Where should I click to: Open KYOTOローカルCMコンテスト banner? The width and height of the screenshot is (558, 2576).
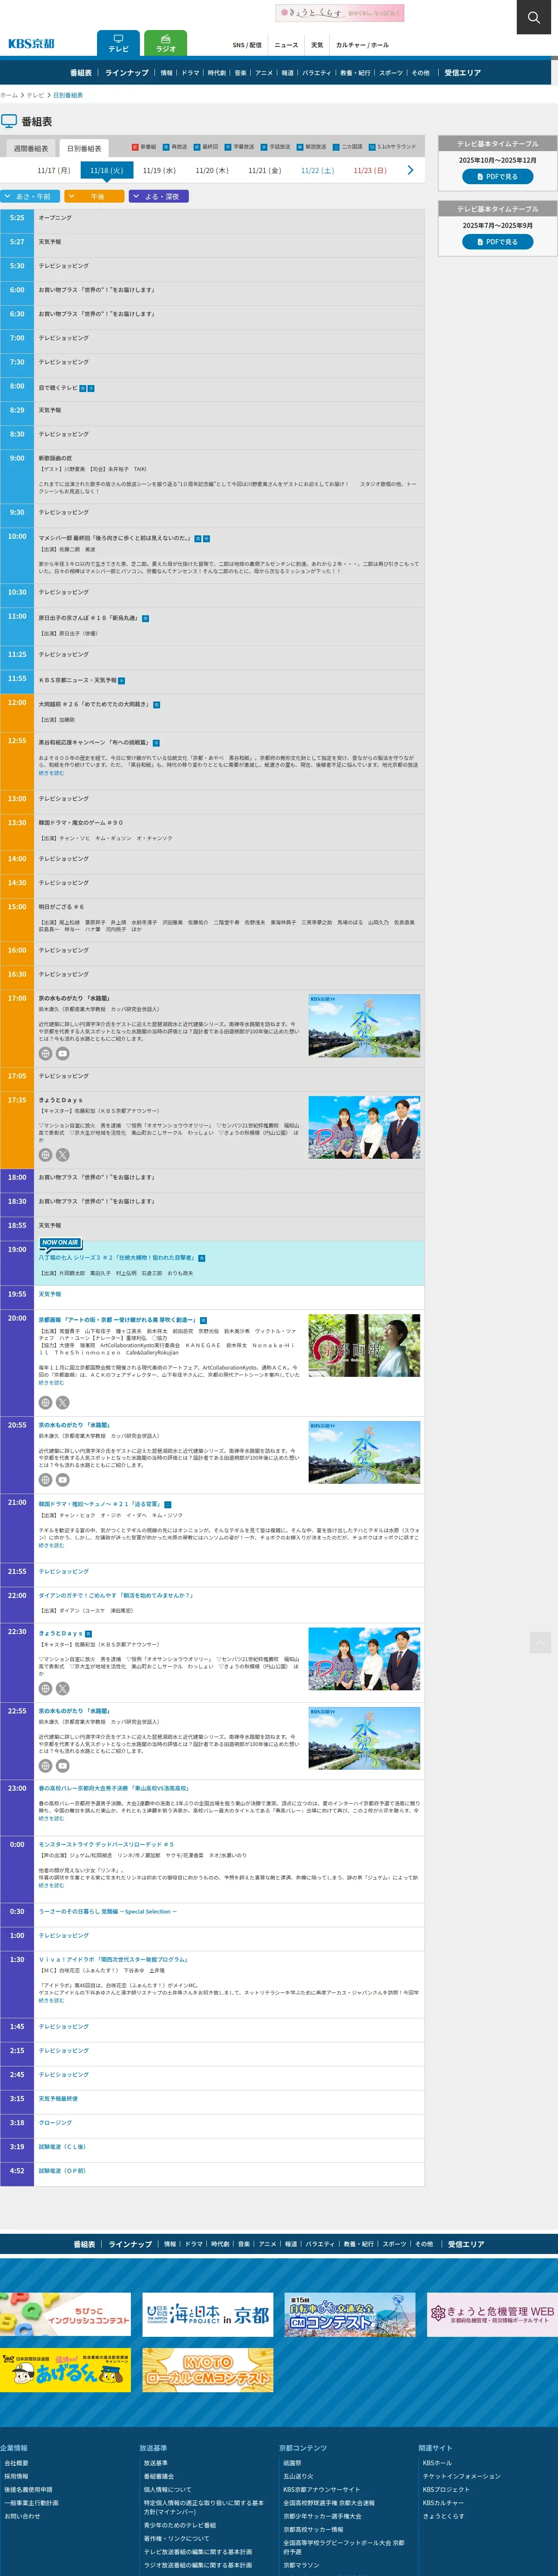(208, 2370)
